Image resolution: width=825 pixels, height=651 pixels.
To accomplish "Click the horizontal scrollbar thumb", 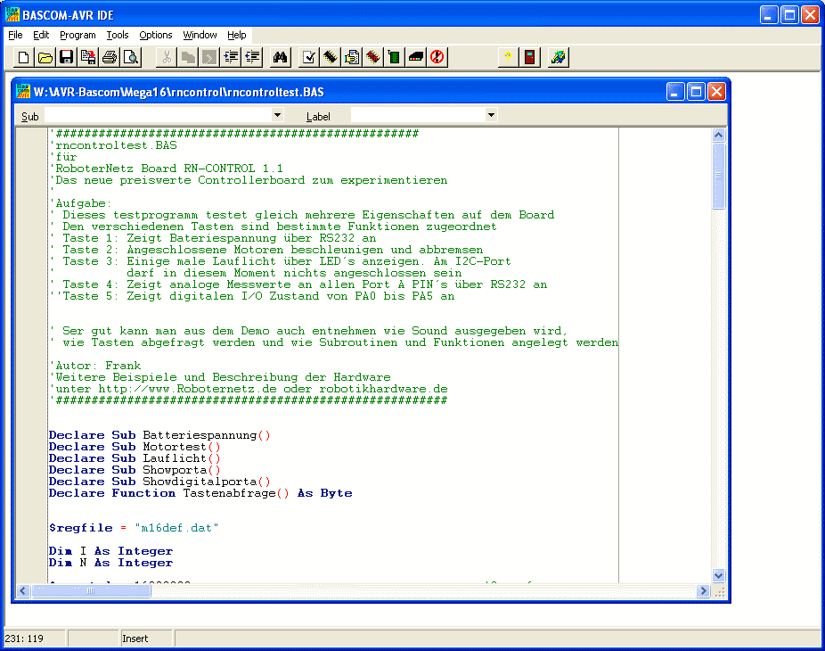I will pos(92,591).
